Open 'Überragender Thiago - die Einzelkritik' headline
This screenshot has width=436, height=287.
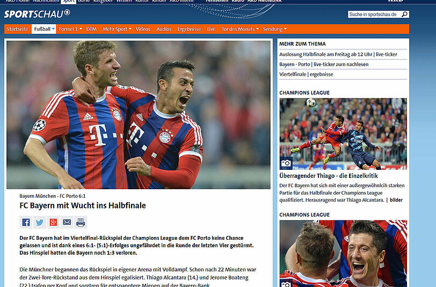(329, 176)
